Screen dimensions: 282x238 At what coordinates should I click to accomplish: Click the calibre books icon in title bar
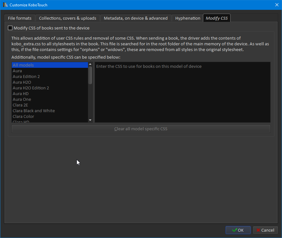tap(5, 5)
